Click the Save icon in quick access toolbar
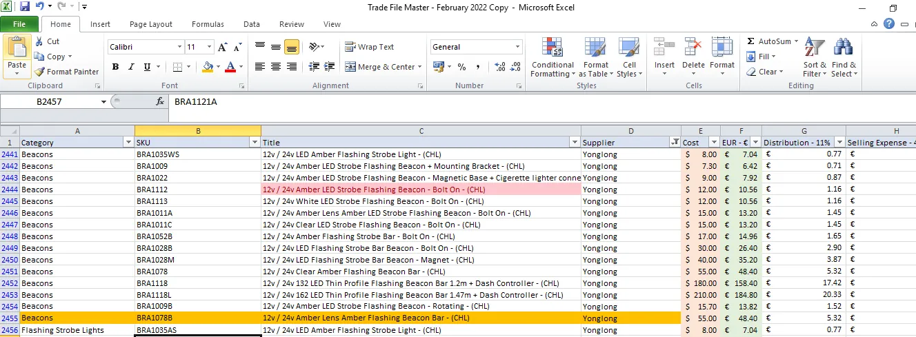This screenshot has height=337, width=916. coord(25,7)
